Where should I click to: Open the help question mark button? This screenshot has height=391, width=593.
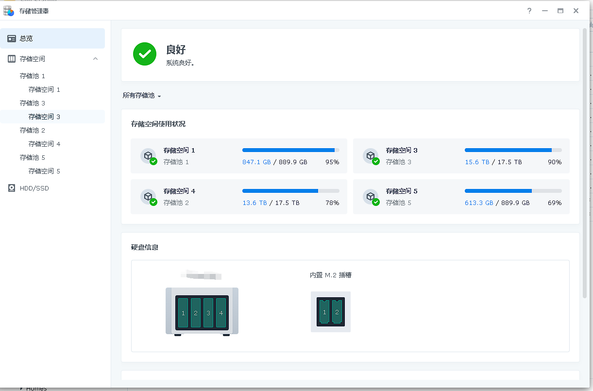(x=529, y=10)
